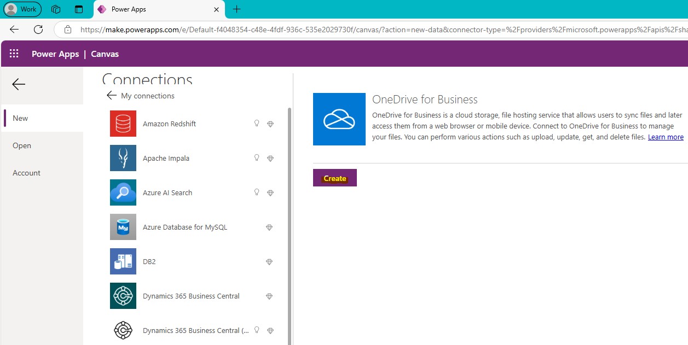Click the lightbulb icon for Azure AI Search
Viewport: 688px width, 345px height.
click(x=257, y=192)
